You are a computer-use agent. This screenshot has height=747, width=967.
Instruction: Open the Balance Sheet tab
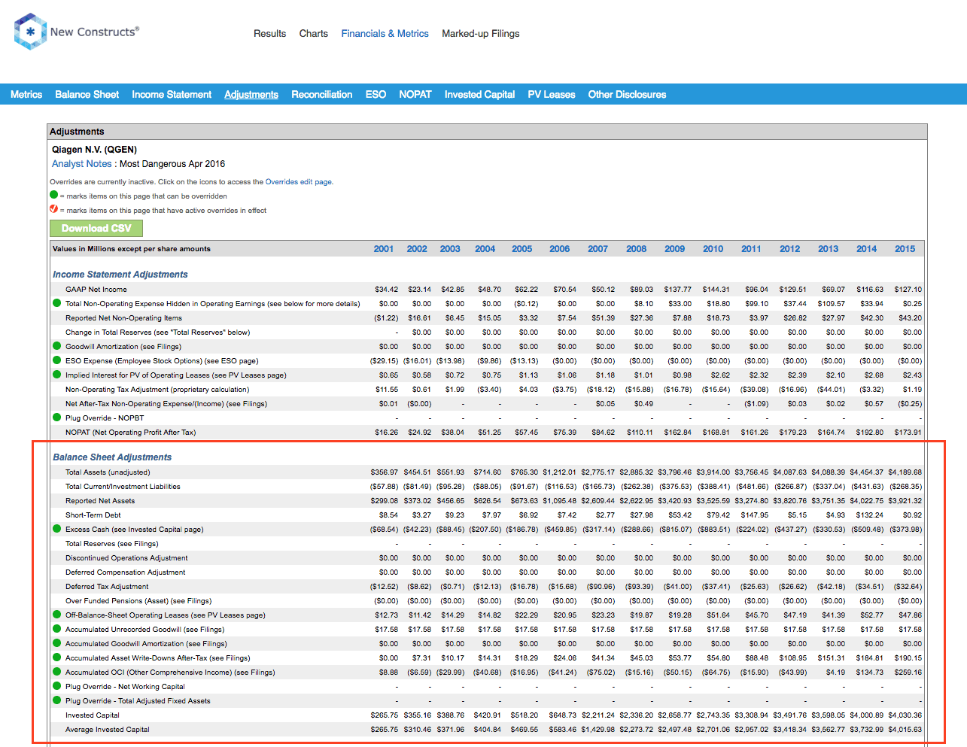click(87, 95)
